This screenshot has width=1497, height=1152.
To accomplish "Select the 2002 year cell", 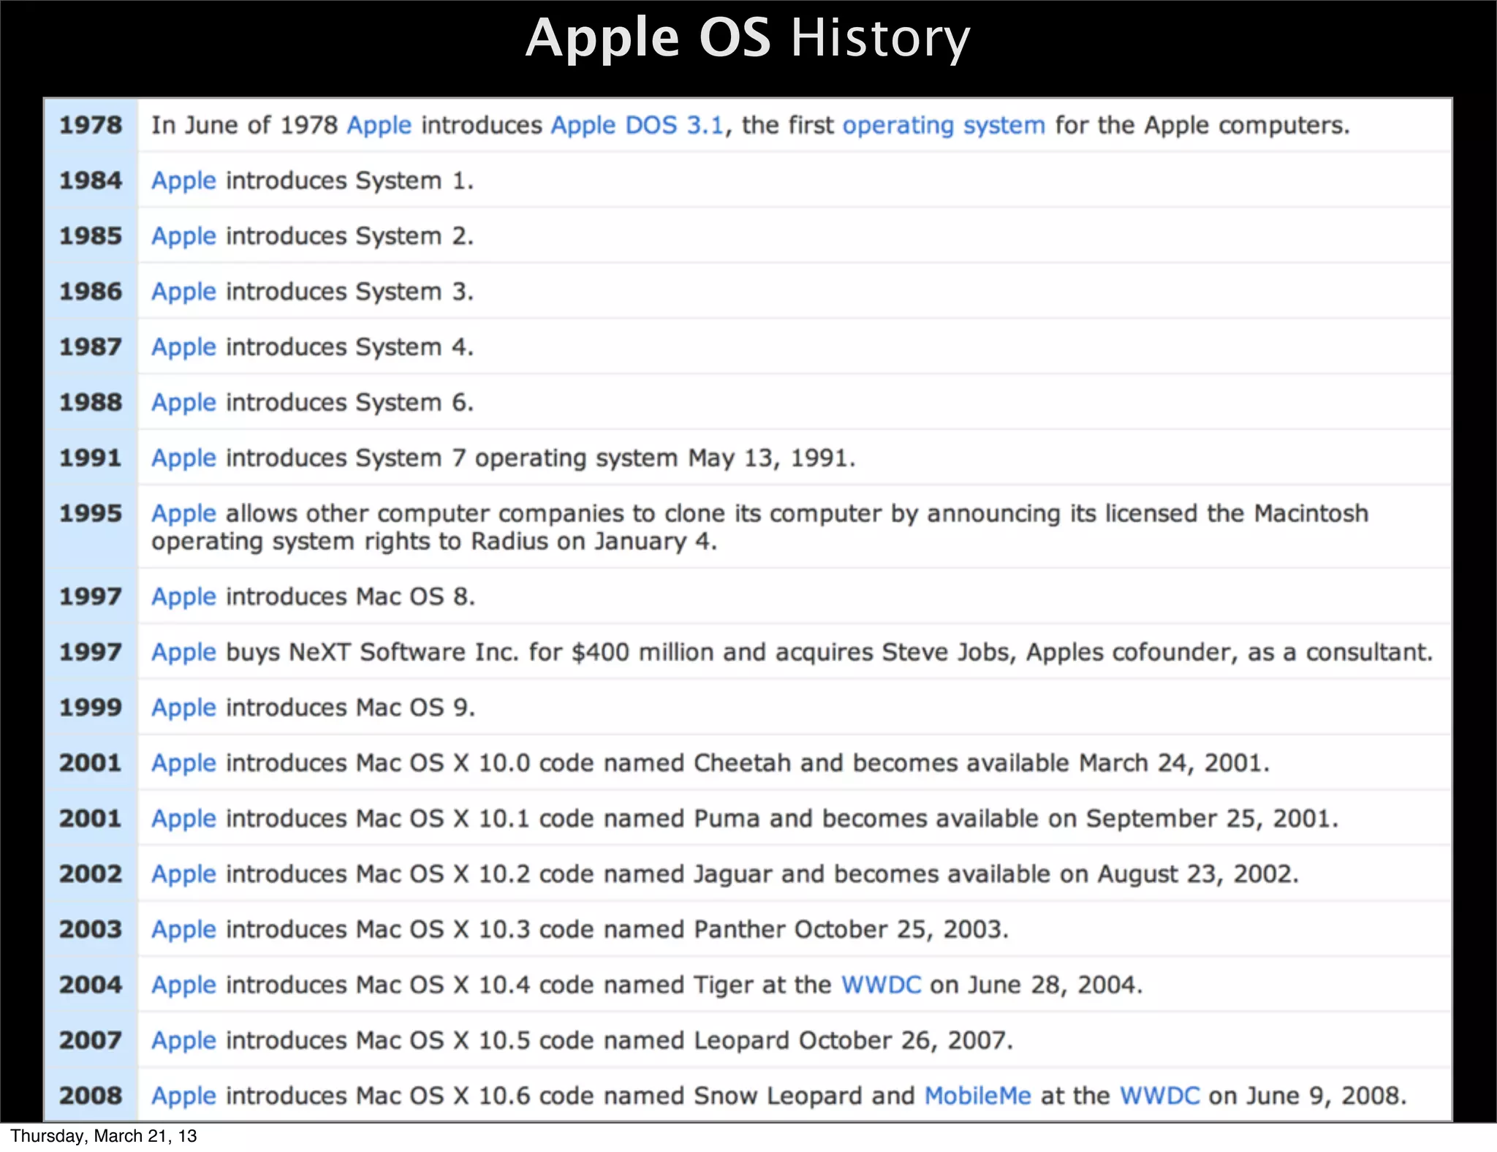I will (91, 874).
